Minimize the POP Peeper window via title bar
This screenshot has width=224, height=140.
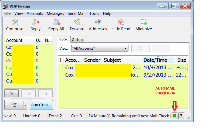(x=162, y=6)
